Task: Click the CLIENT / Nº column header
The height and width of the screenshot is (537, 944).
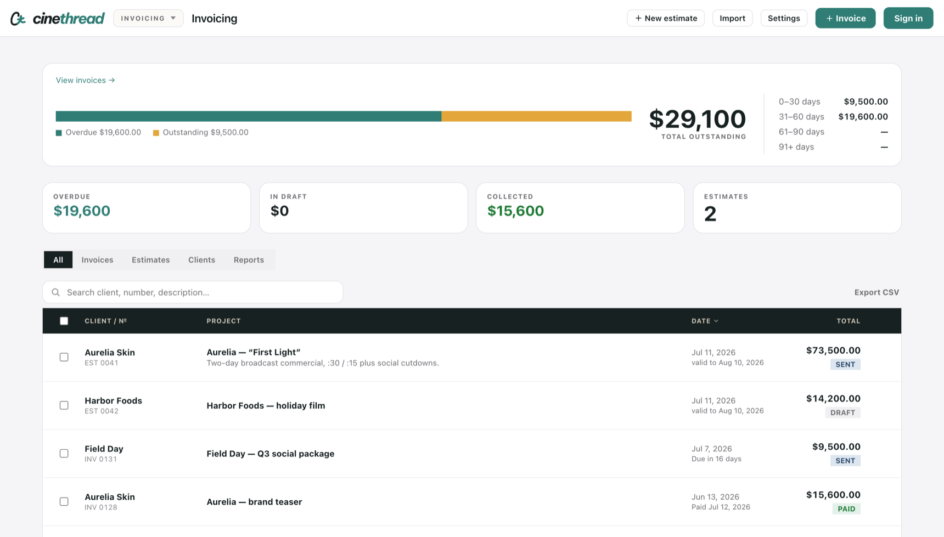Action: (105, 321)
